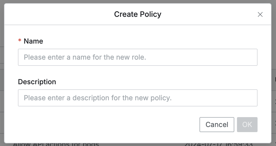Close the Create Policy dialog with X

(x=260, y=14)
